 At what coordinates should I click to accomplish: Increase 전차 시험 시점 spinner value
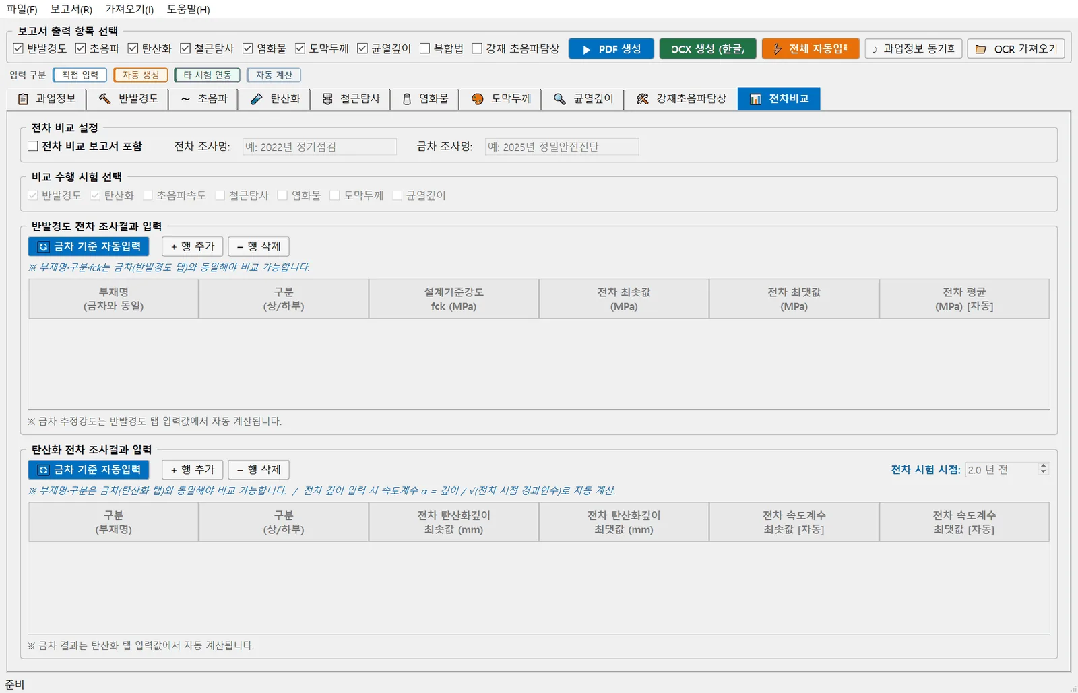pyautogui.click(x=1044, y=466)
